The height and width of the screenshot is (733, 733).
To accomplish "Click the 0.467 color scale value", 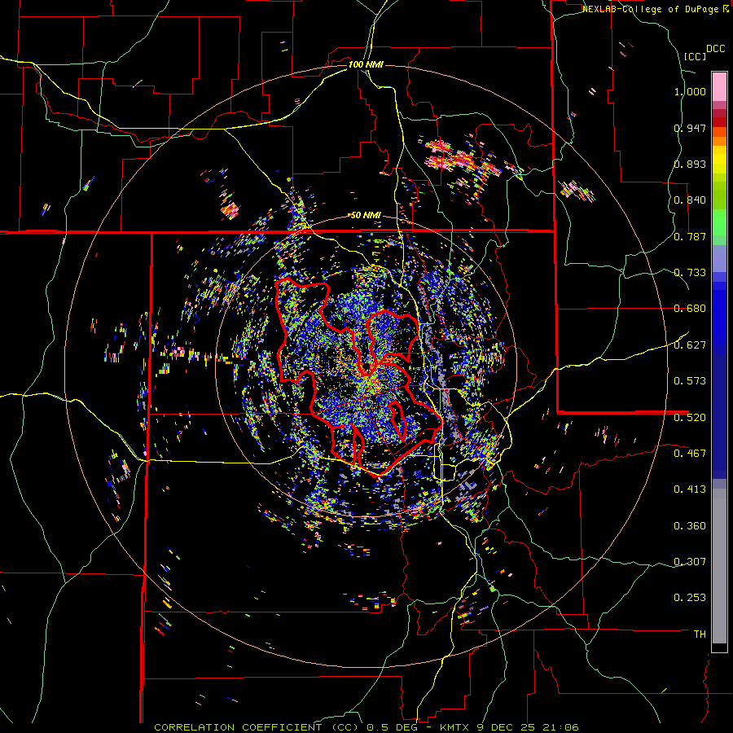I will pyautogui.click(x=690, y=453).
